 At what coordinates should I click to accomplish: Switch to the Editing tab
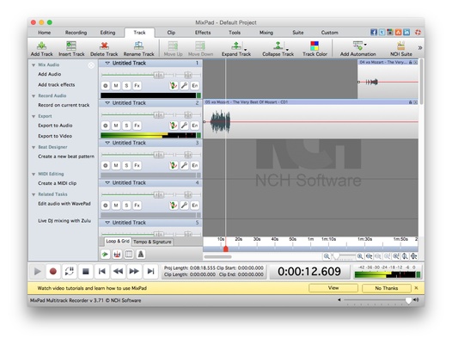(107, 33)
